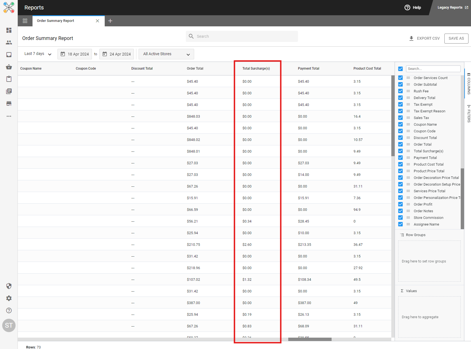Open the start date 18 Apr 2024 picker
The width and height of the screenshot is (471, 349).
coord(75,54)
